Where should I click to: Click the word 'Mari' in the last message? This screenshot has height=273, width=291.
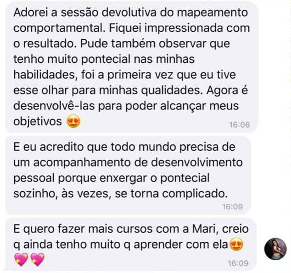click(x=203, y=229)
